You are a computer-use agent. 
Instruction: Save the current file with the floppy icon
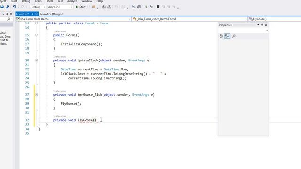(x=2, y=7)
